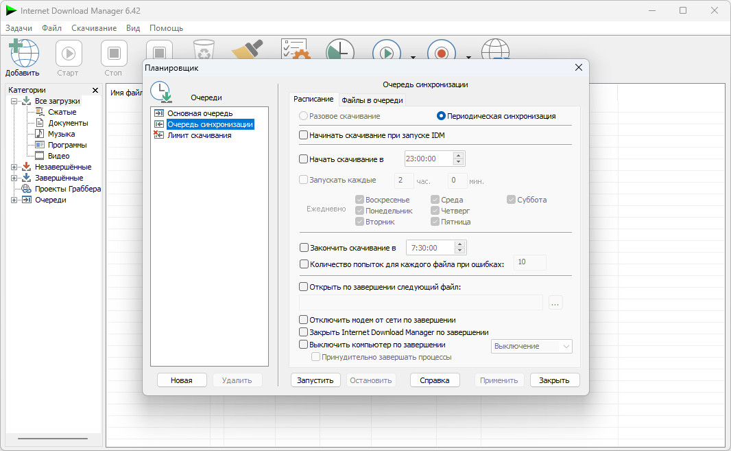Open the Скачивание menu
731x451 pixels.
pyautogui.click(x=94, y=28)
